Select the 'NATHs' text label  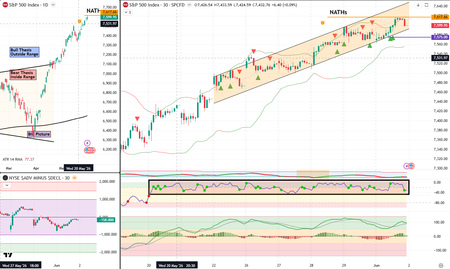click(338, 12)
